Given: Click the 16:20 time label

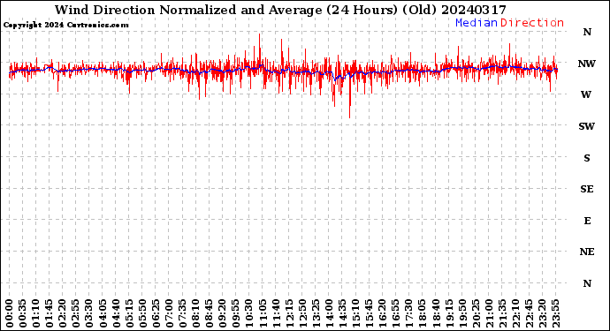Looking at the screenshot, I should pyautogui.click(x=383, y=313).
